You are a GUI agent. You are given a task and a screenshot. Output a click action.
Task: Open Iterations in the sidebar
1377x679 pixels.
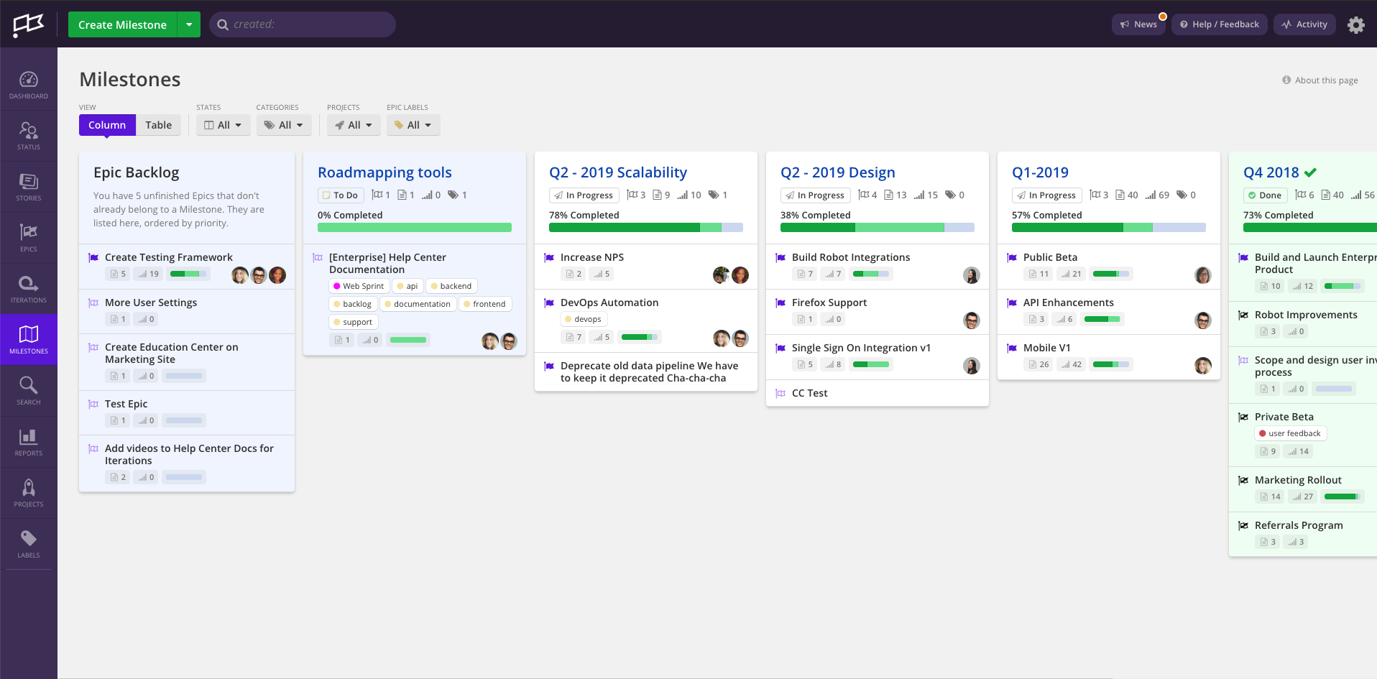pos(29,289)
